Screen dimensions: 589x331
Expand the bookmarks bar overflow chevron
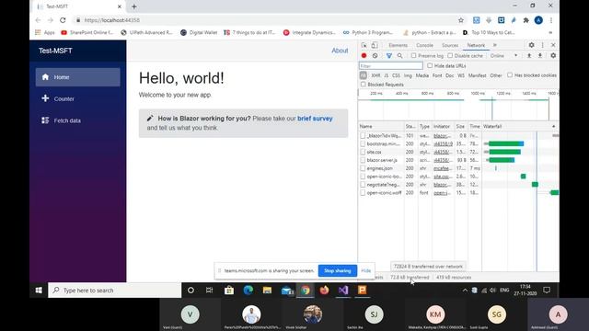(550, 33)
